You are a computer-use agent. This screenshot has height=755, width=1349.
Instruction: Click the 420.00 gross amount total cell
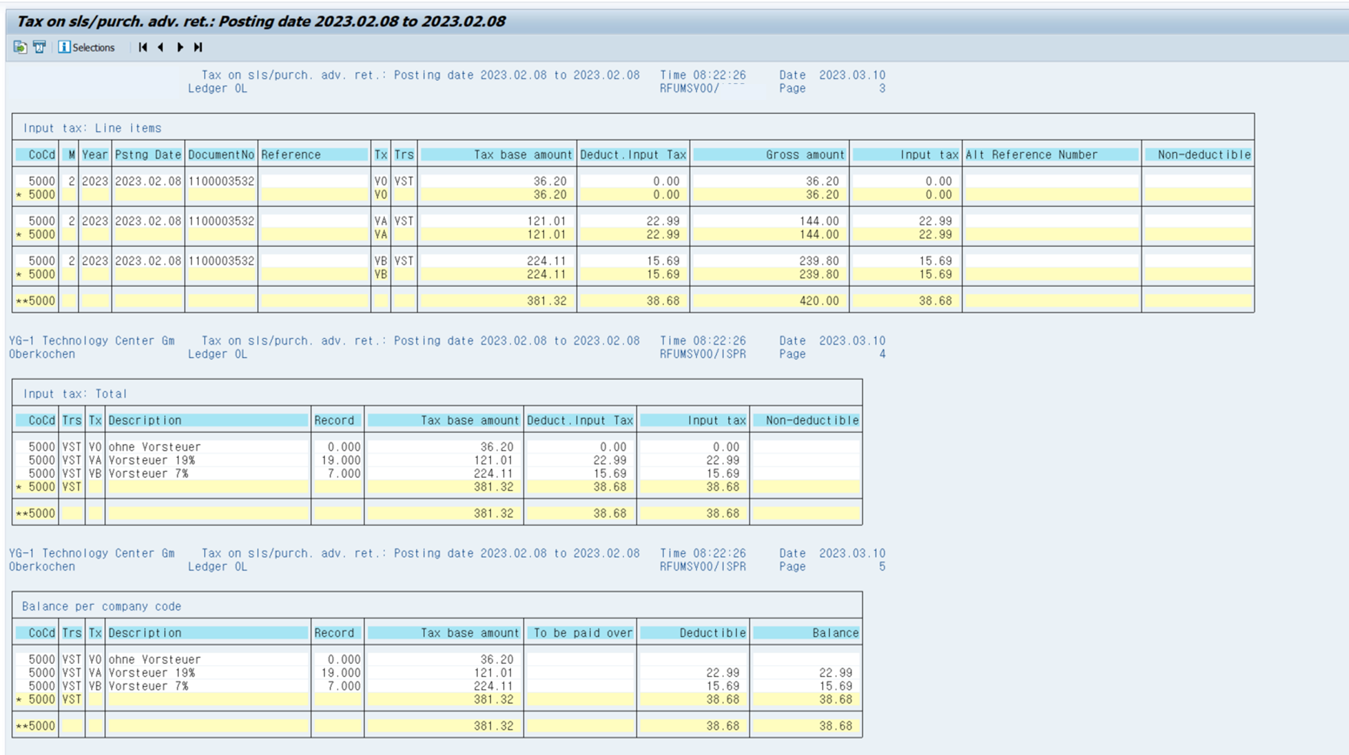click(x=819, y=301)
